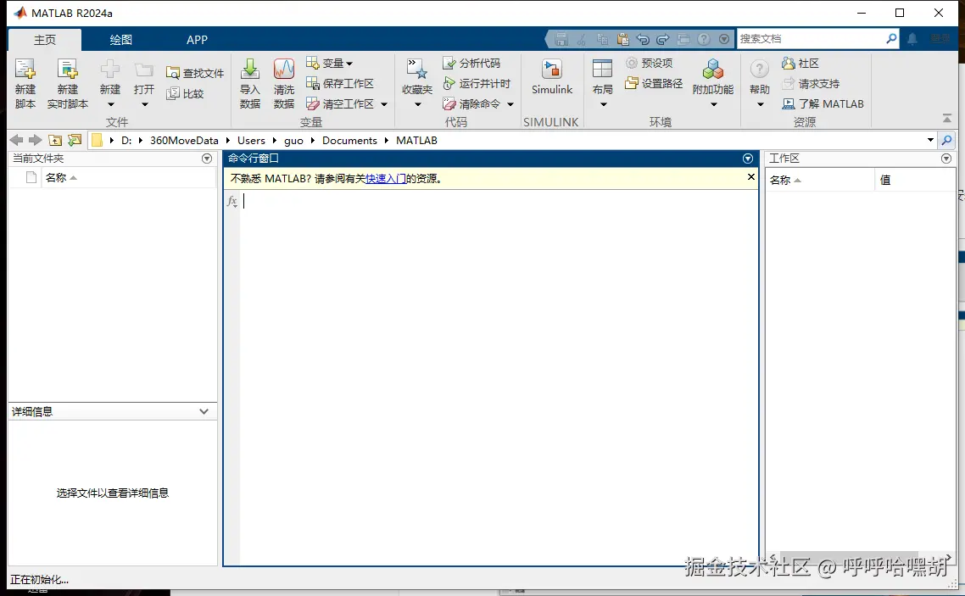Click the save icon in quick access toolbar
Image resolution: width=965 pixels, height=596 pixels.
(x=561, y=39)
